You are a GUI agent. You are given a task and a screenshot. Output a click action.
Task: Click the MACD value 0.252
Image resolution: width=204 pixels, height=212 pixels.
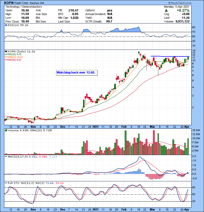(33, 157)
